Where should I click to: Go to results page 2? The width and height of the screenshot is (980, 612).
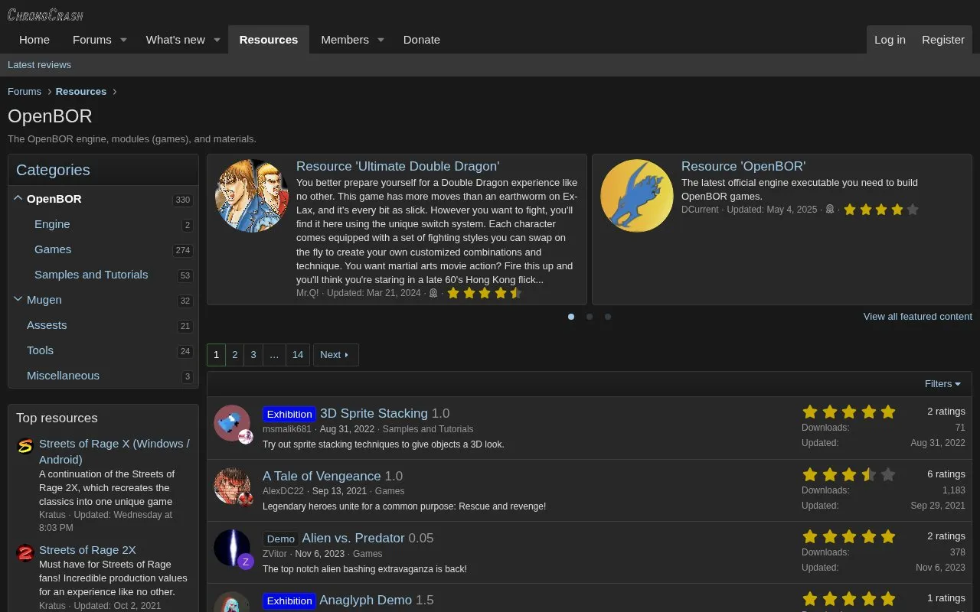point(235,355)
